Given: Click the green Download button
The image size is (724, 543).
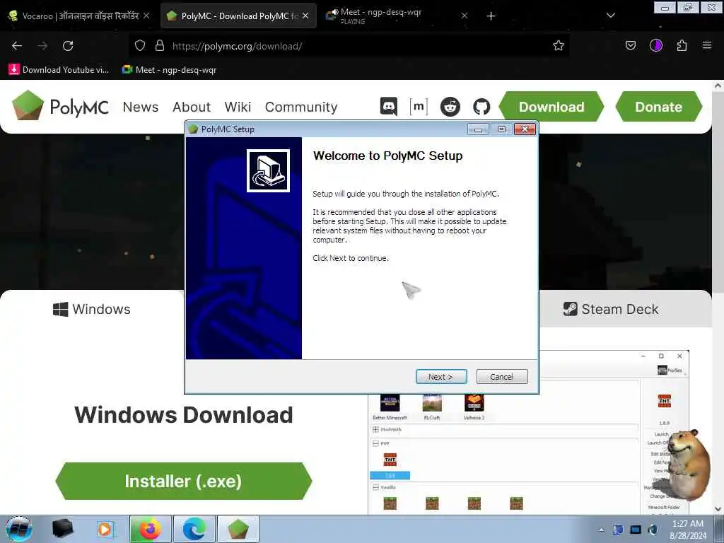Looking at the screenshot, I should coord(551,107).
